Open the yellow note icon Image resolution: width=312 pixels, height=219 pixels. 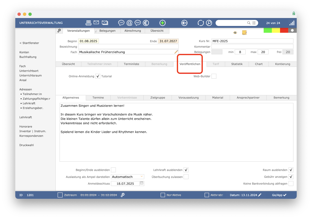[244, 32]
